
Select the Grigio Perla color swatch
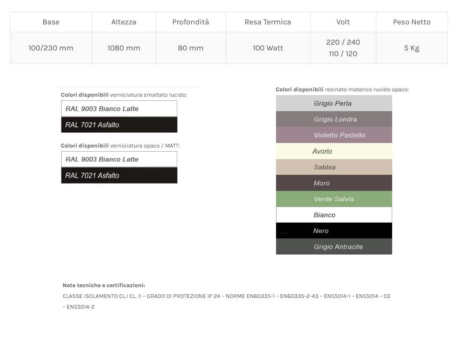333,103
